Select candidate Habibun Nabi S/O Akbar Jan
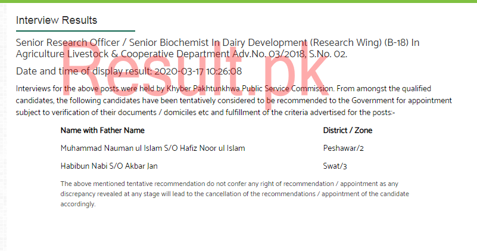This screenshot has height=251, width=477. click(x=109, y=166)
